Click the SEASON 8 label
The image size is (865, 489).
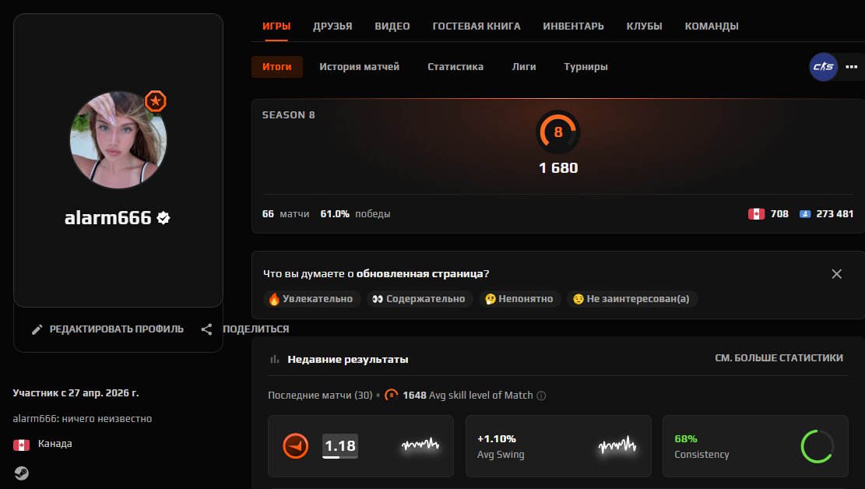pos(289,114)
